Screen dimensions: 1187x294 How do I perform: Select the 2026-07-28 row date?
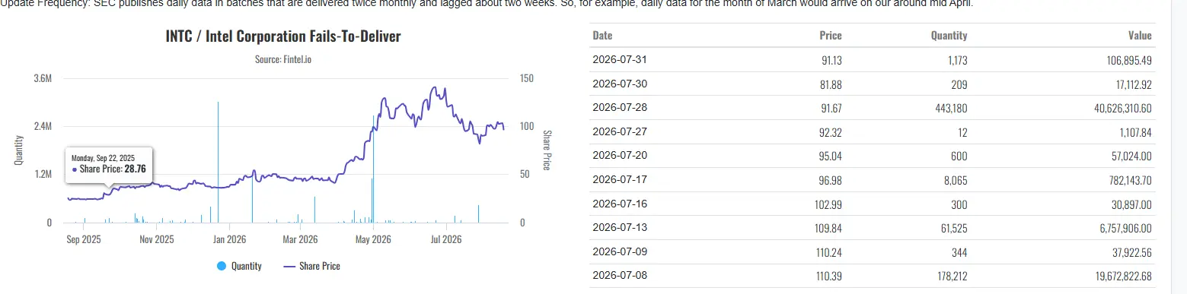[x=619, y=108]
